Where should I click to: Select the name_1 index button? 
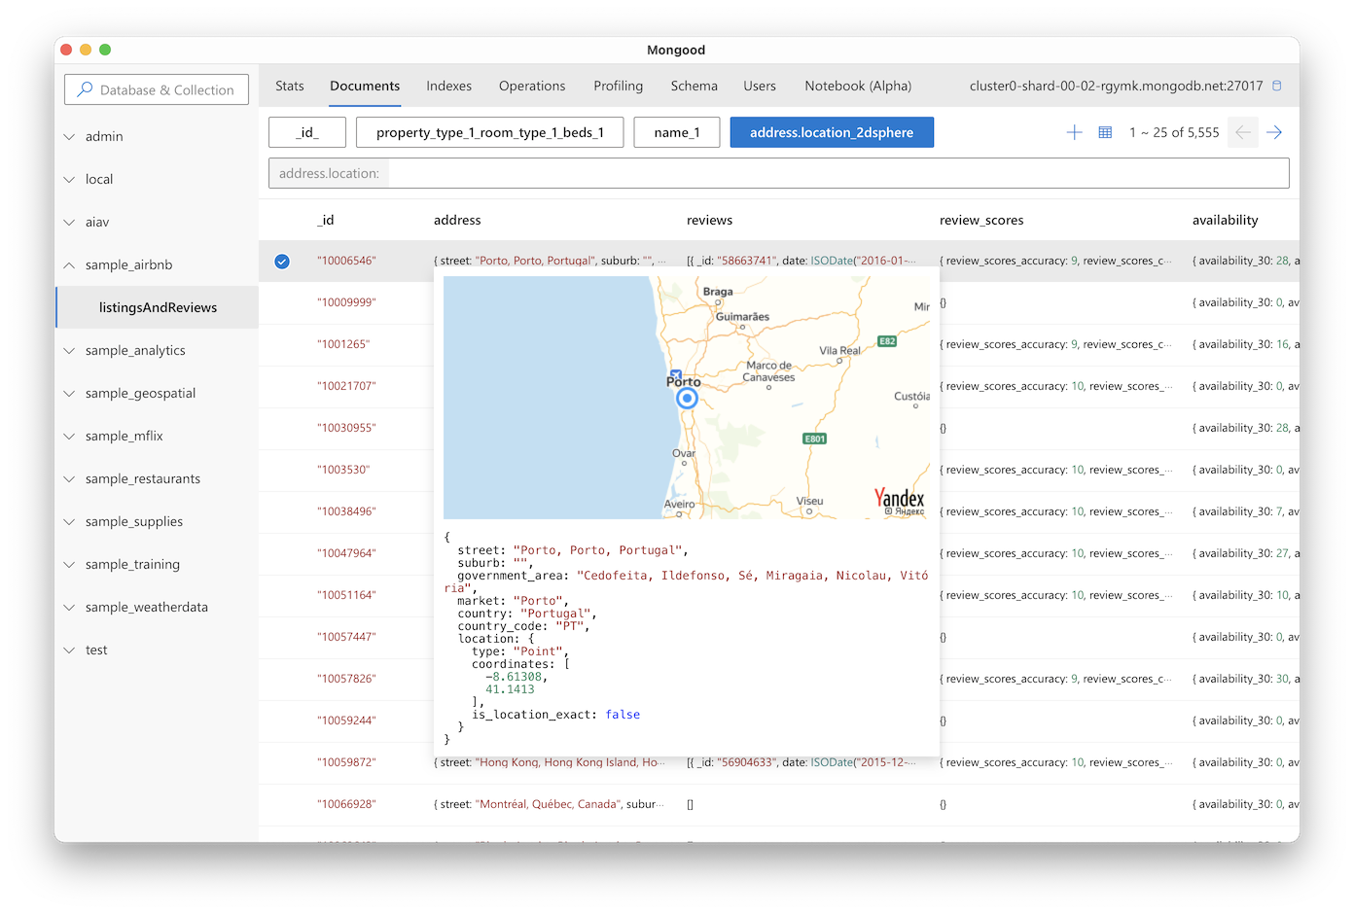coord(677,132)
